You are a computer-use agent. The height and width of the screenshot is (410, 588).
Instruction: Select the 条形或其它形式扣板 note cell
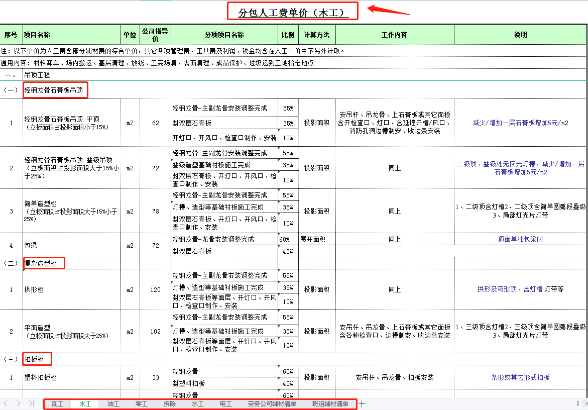pos(521,377)
